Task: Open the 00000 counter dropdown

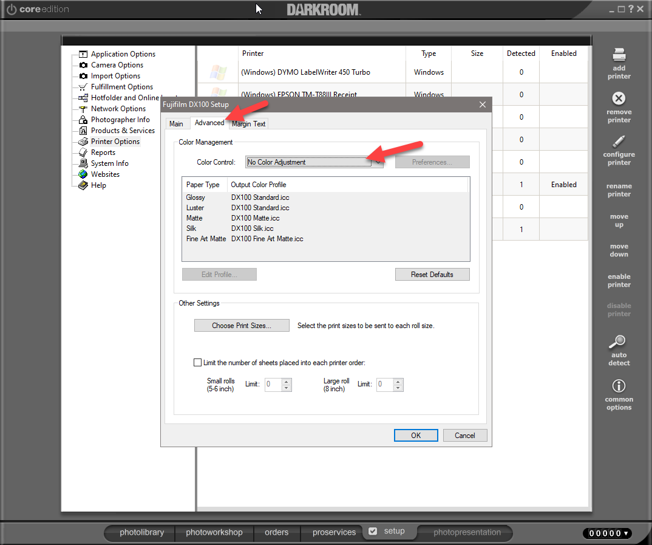Action: pos(607,533)
